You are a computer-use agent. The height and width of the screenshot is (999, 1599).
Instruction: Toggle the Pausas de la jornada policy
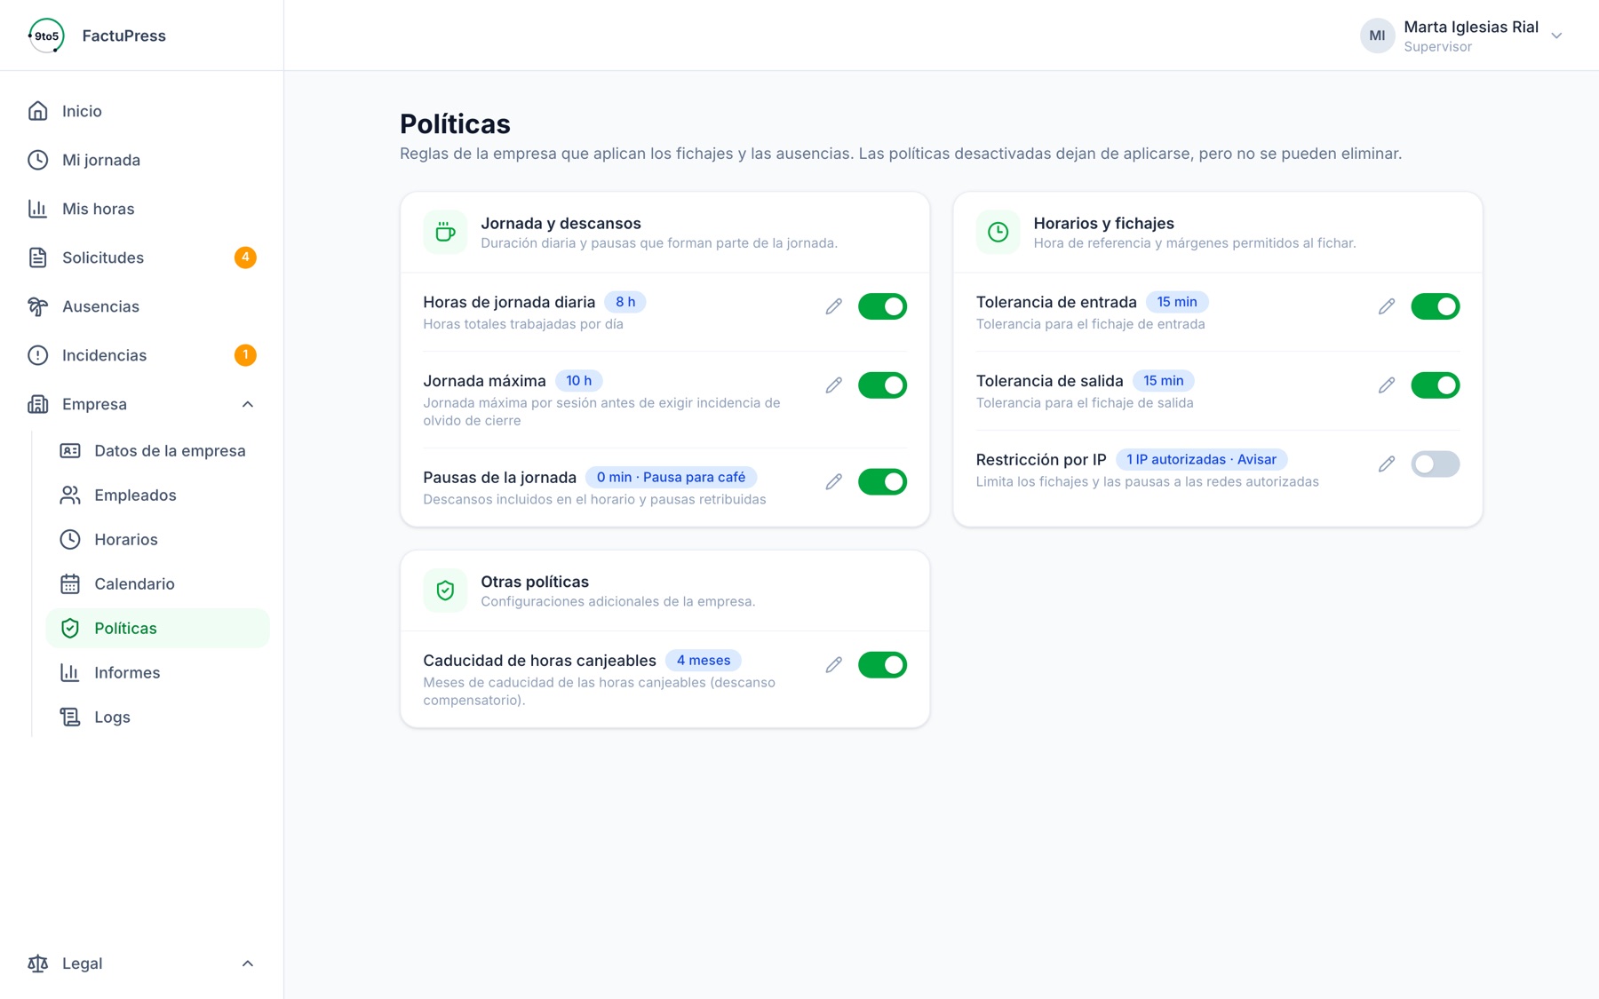(x=882, y=482)
